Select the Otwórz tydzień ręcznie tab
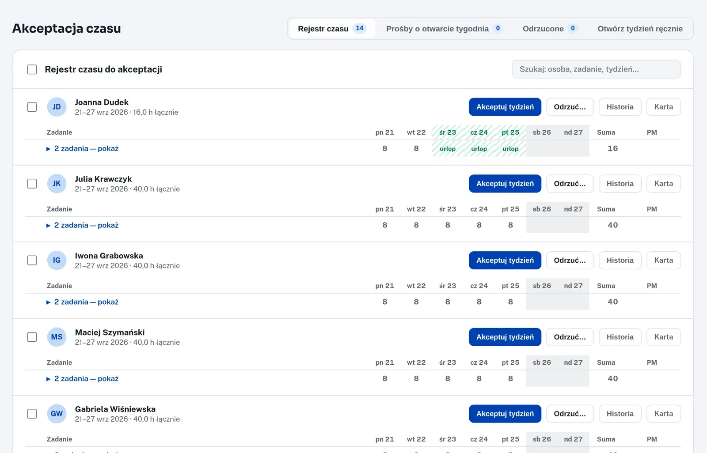 pyautogui.click(x=640, y=29)
